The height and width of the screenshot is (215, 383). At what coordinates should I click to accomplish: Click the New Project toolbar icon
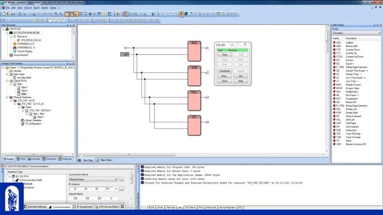(4, 14)
